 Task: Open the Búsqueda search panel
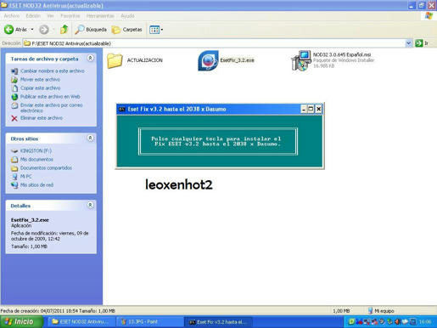pyautogui.click(x=91, y=30)
